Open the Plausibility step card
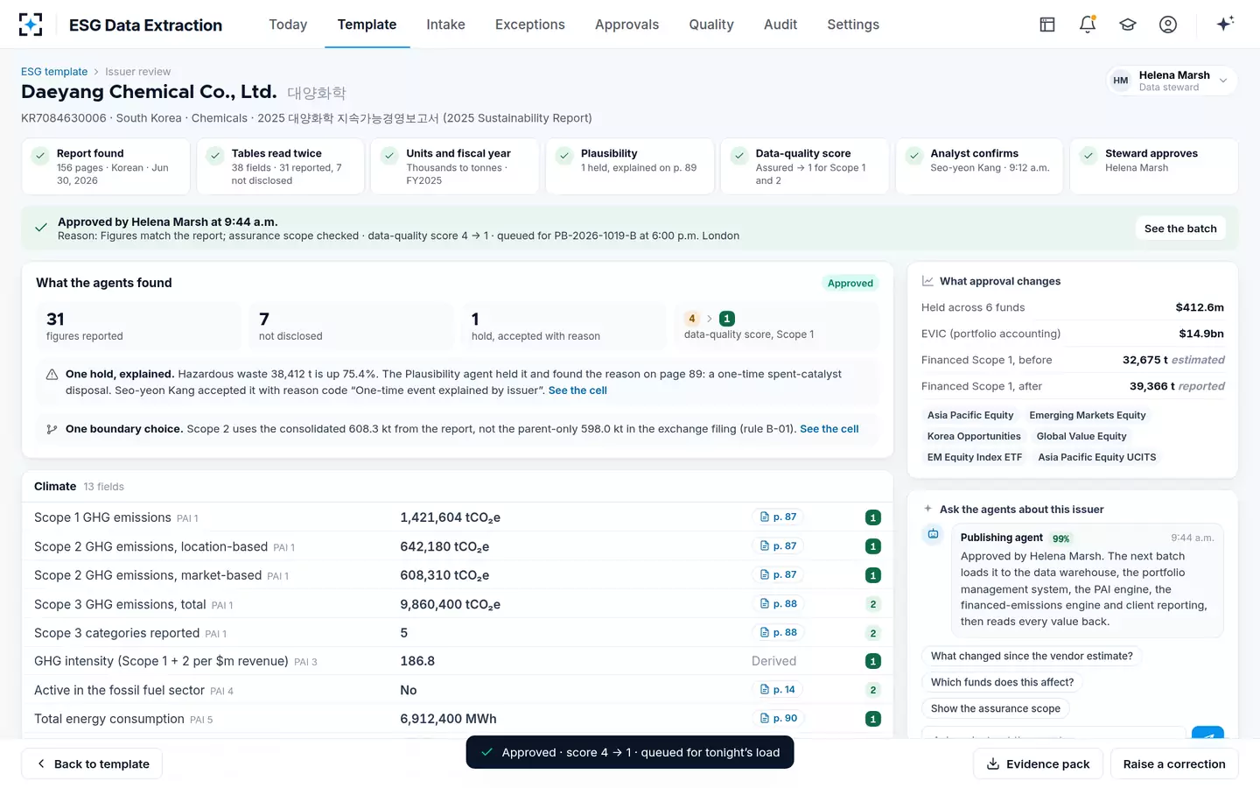 (630, 166)
